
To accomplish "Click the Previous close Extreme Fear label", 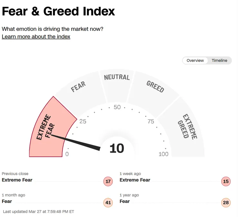I will coord(17,180).
